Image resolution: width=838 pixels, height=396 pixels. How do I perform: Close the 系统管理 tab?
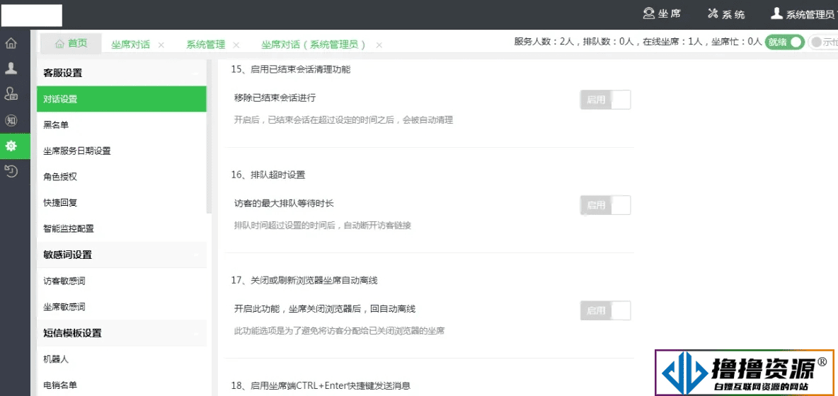[x=236, y=45]
